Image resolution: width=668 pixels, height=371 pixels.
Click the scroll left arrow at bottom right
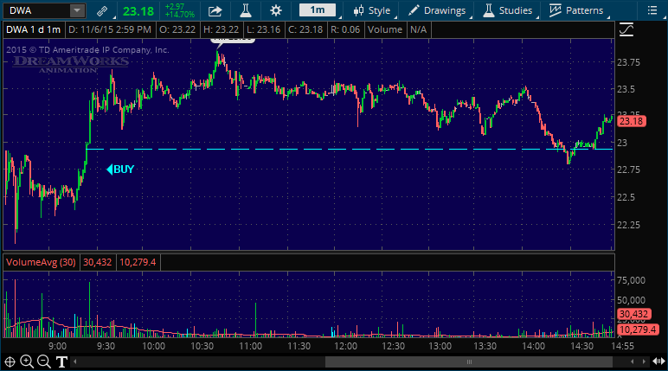(x=633, y=362)
